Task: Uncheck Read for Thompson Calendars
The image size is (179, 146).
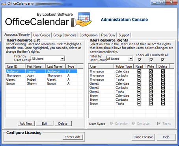Action: (139, 71)
